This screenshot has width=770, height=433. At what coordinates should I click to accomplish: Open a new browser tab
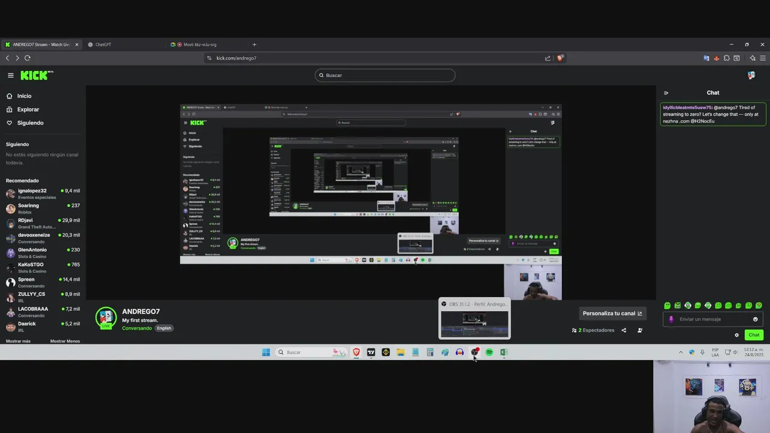[254, 45]
